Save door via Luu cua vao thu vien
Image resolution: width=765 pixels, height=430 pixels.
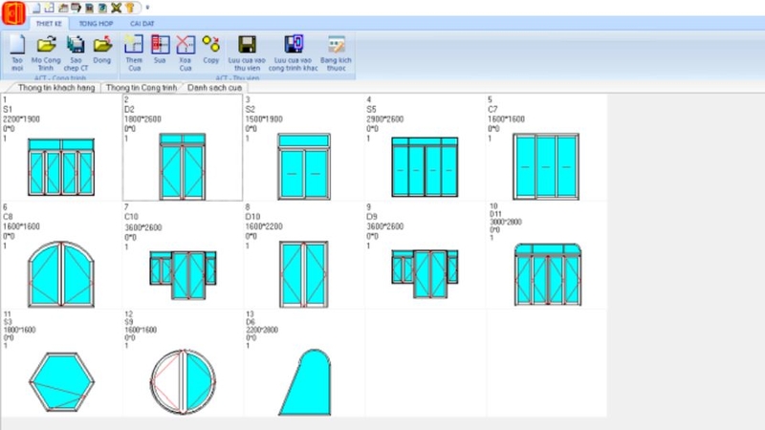[247, 44]
